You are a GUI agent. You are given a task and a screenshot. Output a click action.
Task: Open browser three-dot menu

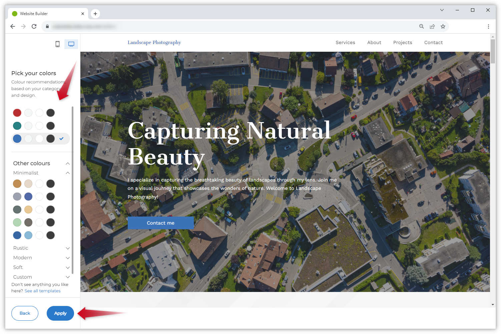point(488,26)
